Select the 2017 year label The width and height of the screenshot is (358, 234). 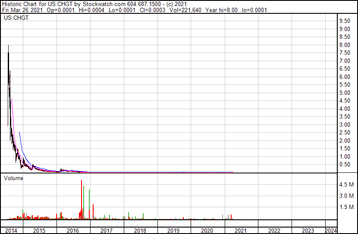[x=107, y=231]
